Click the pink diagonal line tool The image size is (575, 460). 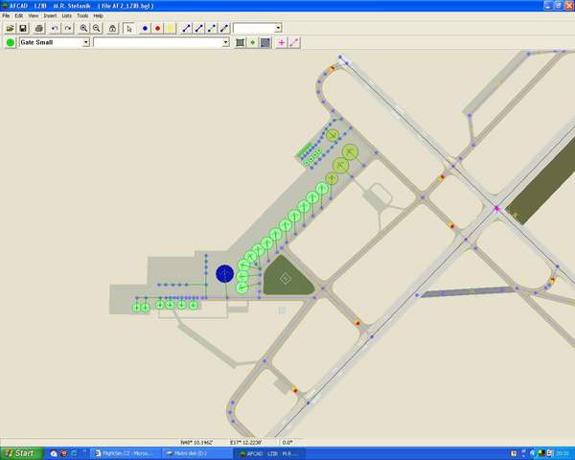pos(294,42)
